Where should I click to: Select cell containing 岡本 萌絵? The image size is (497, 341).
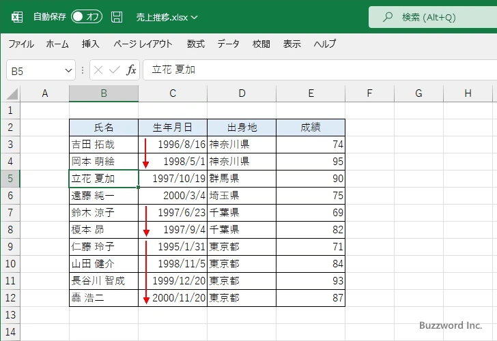[104, 162]
